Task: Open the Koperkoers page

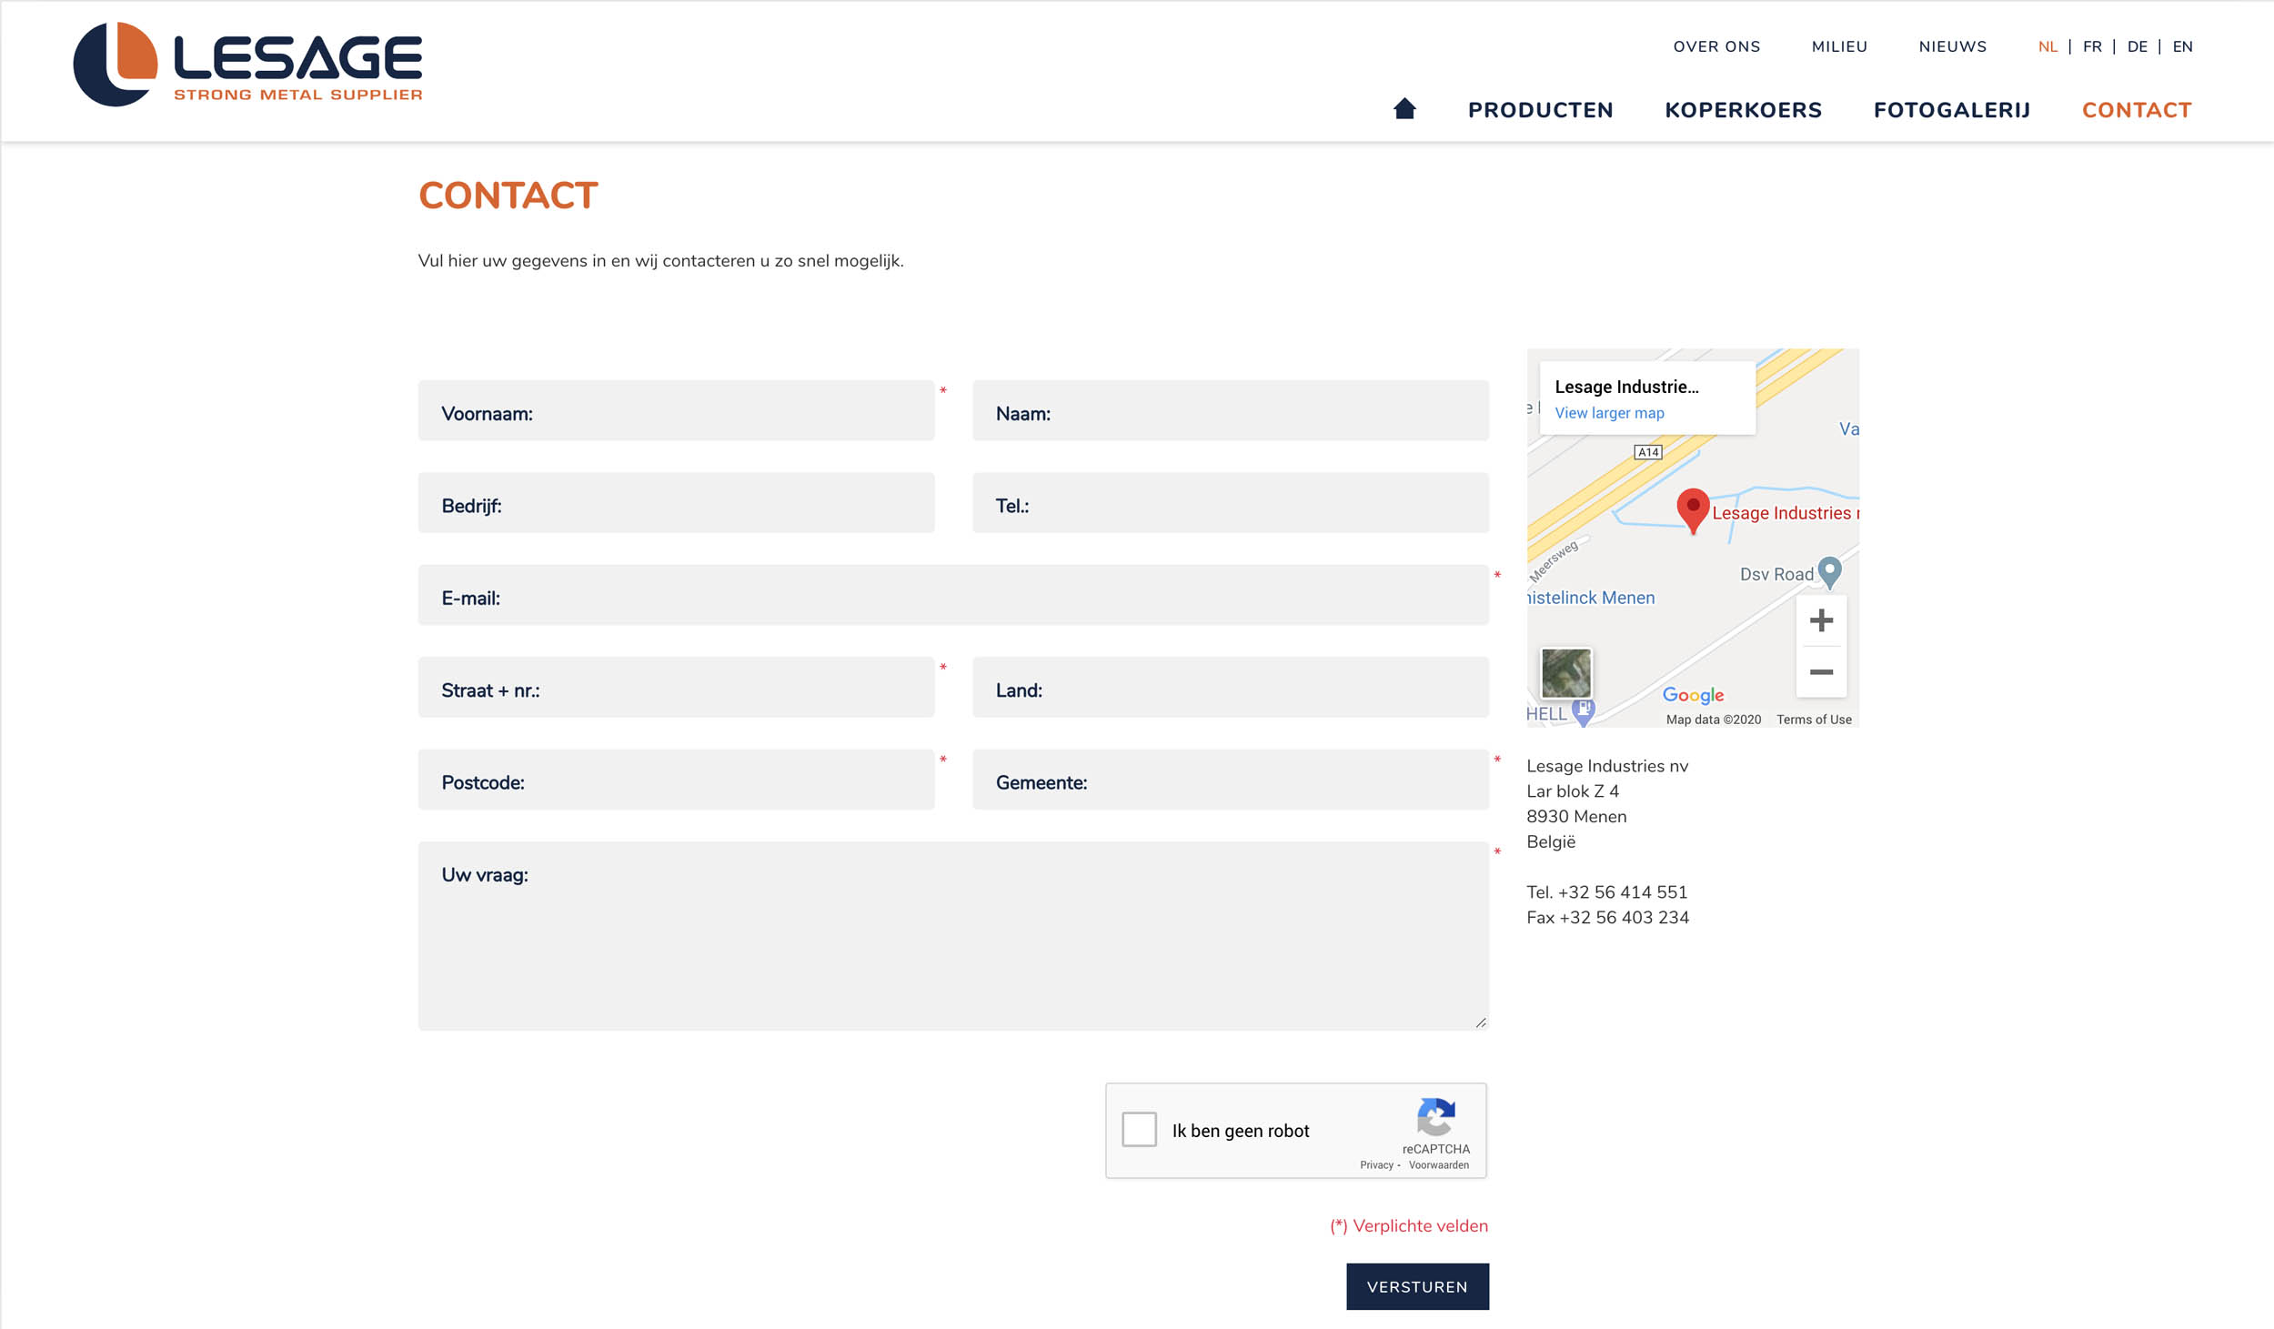Action: coord(1743,110)
